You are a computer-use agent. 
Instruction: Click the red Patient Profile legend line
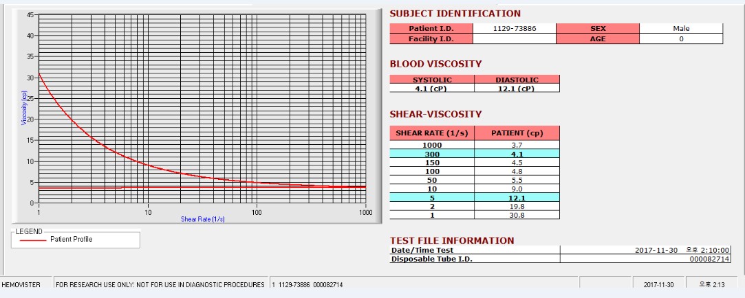tap(33, 240)
